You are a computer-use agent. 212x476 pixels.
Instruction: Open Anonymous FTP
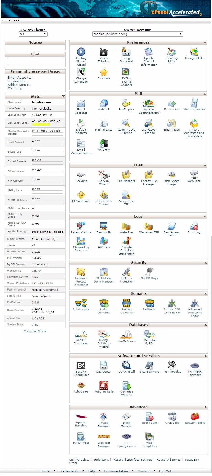click(126, 195)
